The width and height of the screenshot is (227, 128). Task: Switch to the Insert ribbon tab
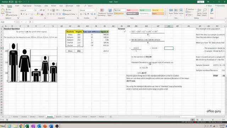(17, 6)
